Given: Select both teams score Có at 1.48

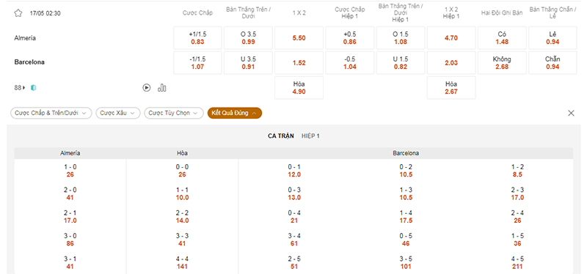Looking at the screenshot, I should pos(502,38).
